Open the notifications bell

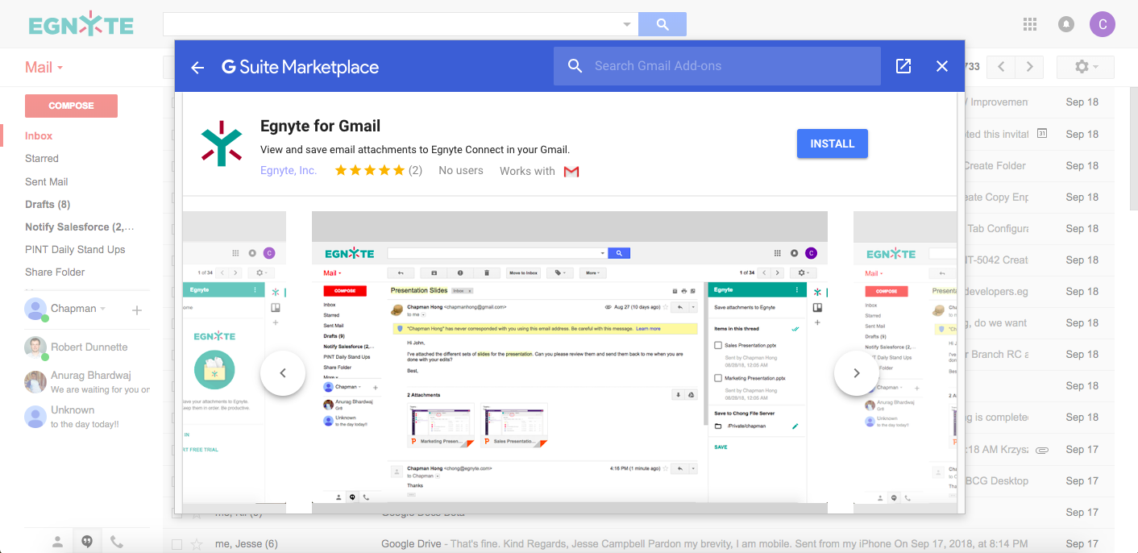click(x=1066, y=24)
